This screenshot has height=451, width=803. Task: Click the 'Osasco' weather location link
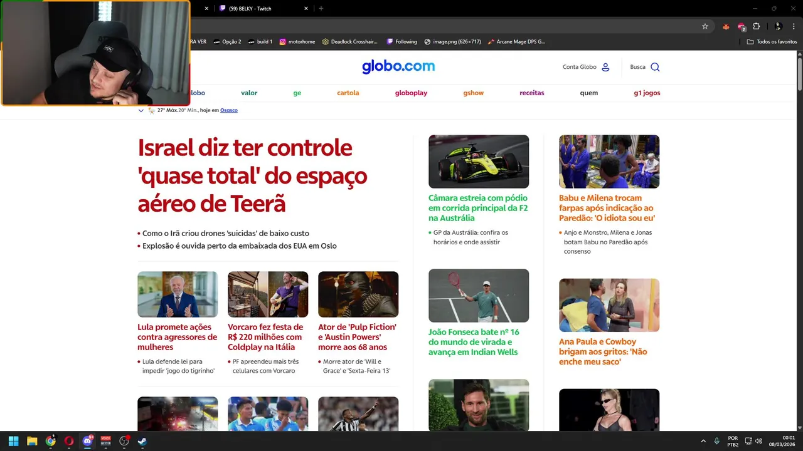229,110
